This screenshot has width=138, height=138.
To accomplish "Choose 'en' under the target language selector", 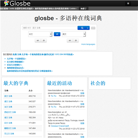I will [70, 41].
